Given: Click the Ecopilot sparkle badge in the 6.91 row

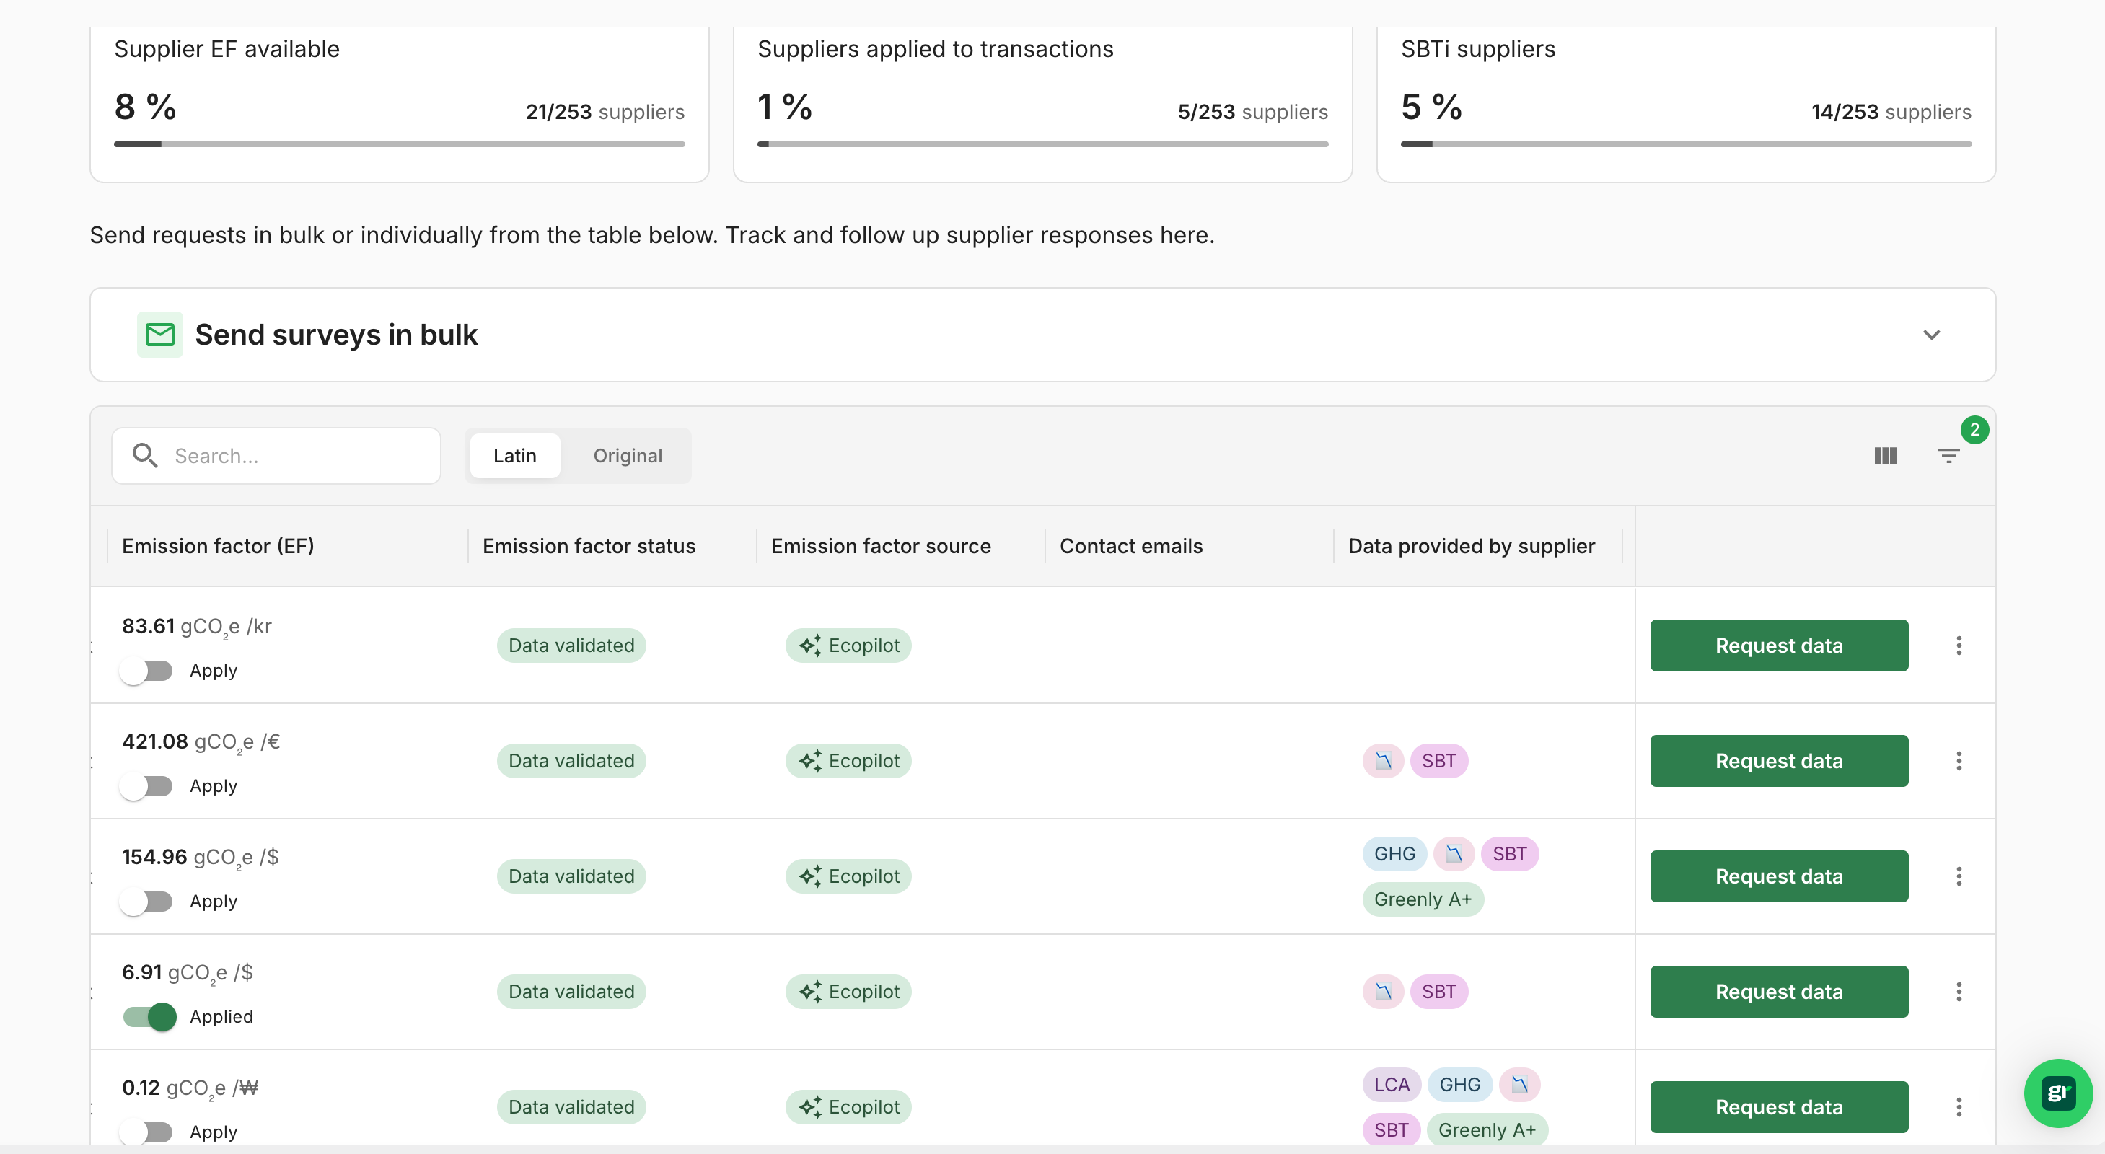Looking at the screenshot, I should click(848, 992).
